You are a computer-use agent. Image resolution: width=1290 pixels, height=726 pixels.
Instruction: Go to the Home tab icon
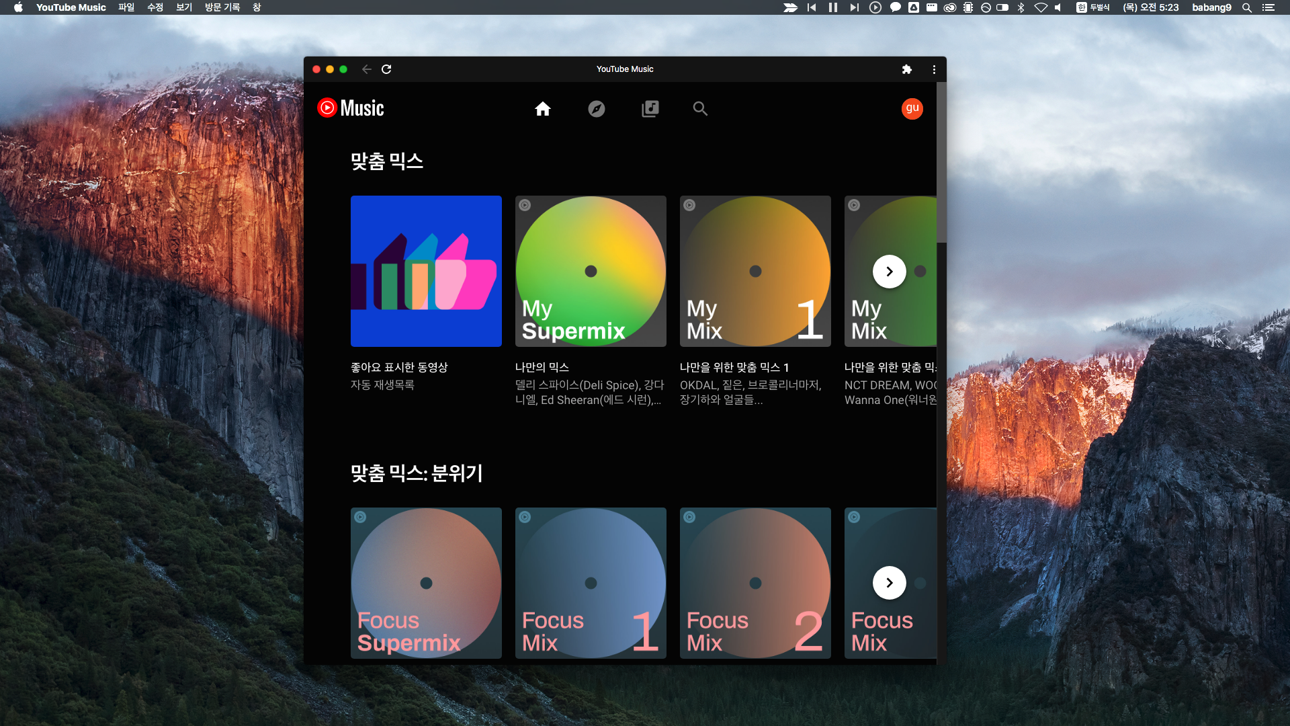542,109
